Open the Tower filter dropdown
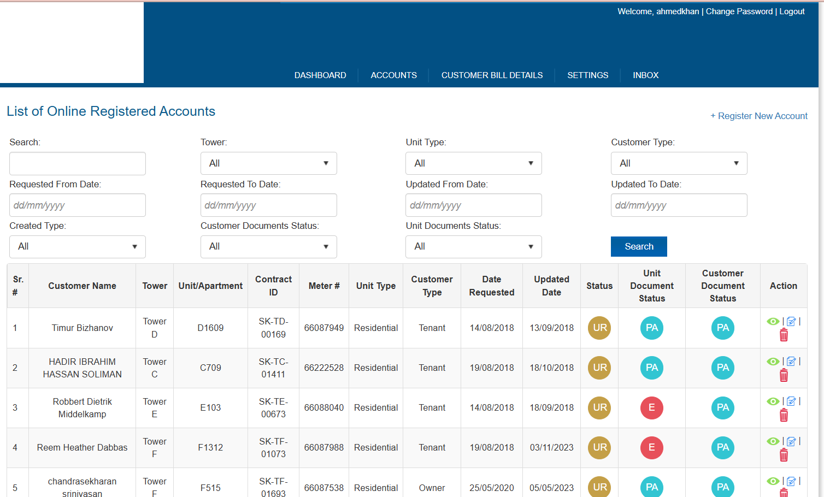 click(x=268, y=163)
